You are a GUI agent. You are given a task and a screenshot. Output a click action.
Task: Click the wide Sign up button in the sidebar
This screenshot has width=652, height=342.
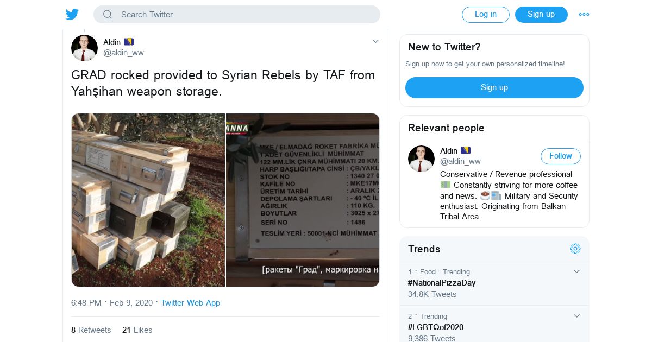tap(494, 87)
